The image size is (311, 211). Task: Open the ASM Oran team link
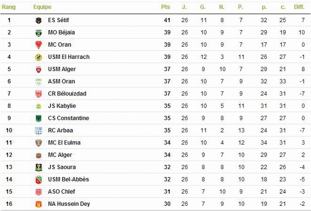coord(61,81)
